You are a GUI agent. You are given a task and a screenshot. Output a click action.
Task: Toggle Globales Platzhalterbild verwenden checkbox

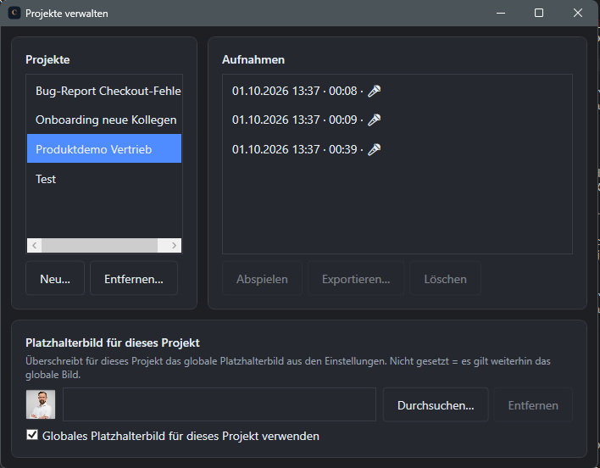[32, 435]
